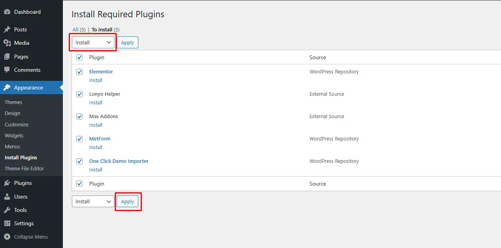The height and width of the screenshot is (248, 501).
Task: Click the Install Required Plugins heading
Action: coord(118,15)
